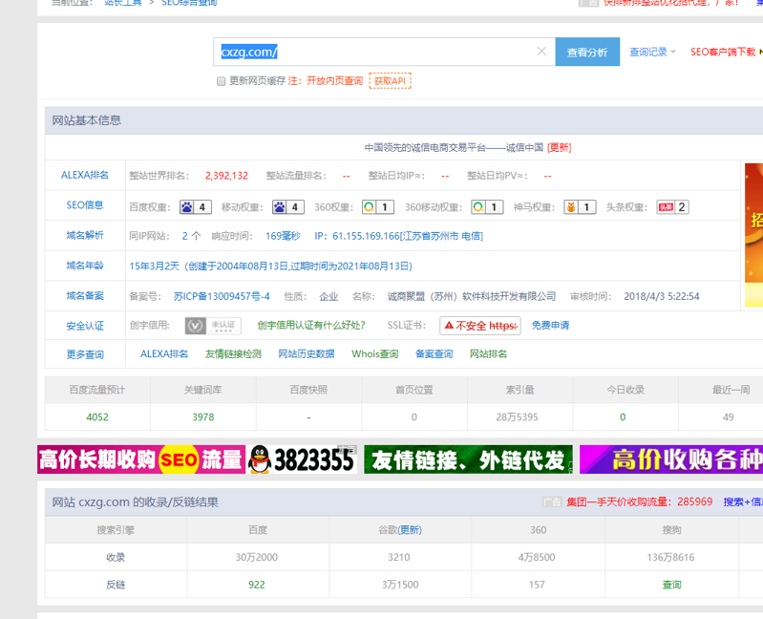The height and width of the screenshot is (619, 763).
Task: Clear the domain search field X icon
Action: point(541,51)
